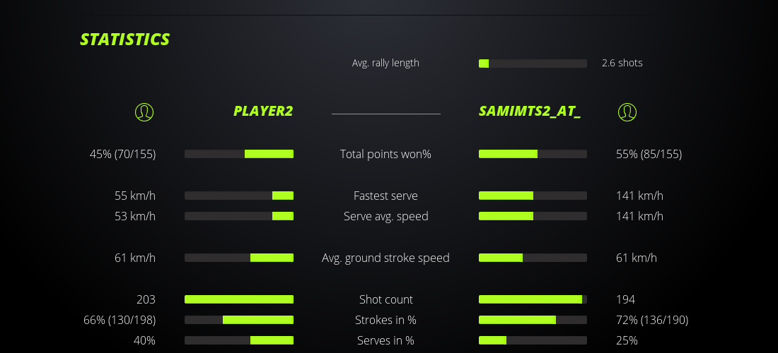Select the PLAYER2 name heading
Screen dimensions: 778x353
263,112
